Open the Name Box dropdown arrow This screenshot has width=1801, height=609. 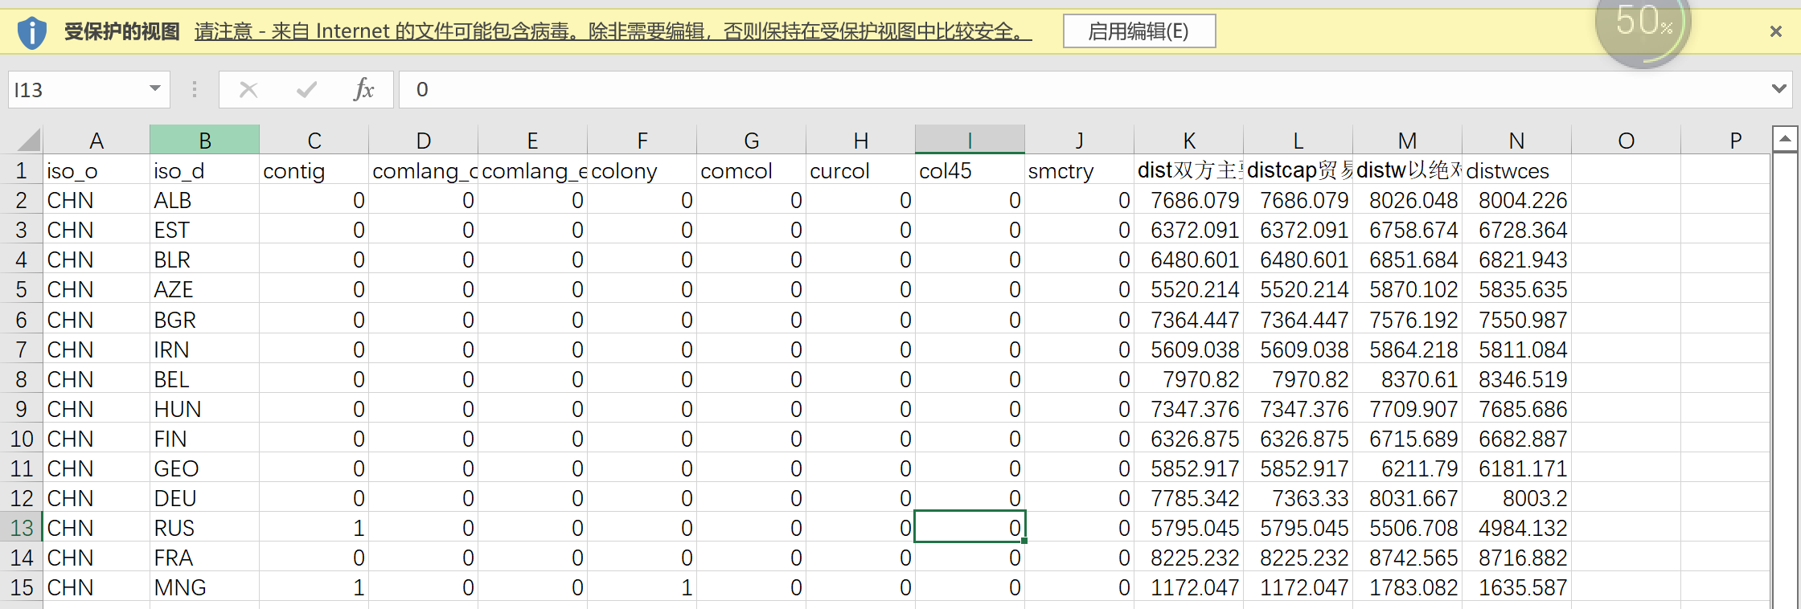coord(155,88)
